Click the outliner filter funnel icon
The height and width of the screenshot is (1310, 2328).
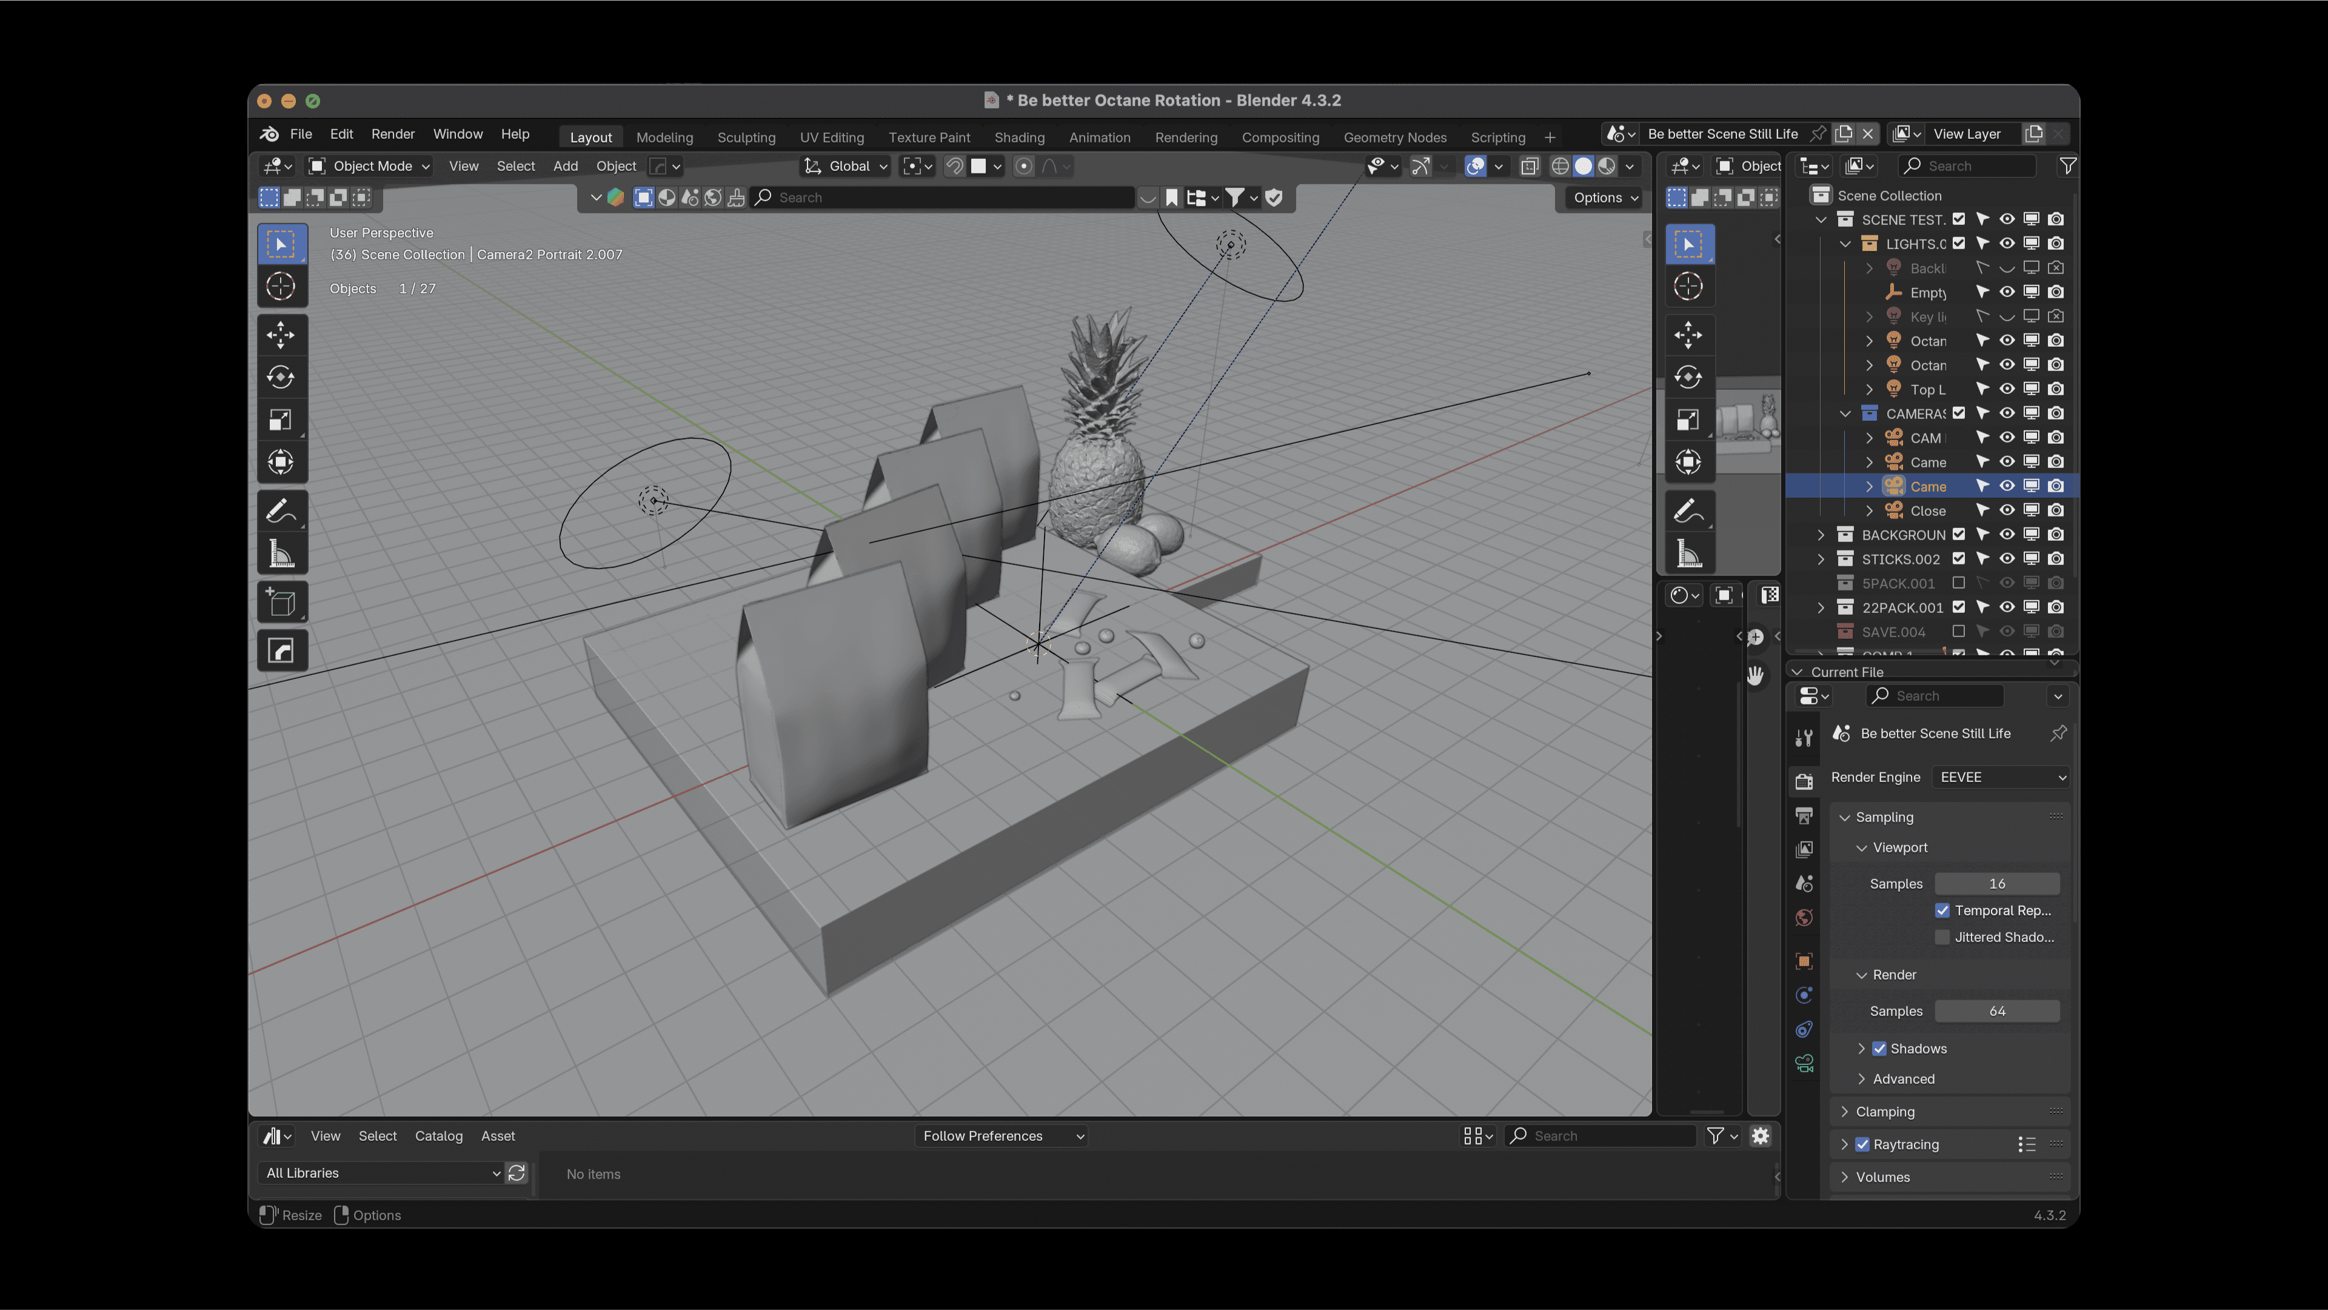click(x=2067, y=165)
